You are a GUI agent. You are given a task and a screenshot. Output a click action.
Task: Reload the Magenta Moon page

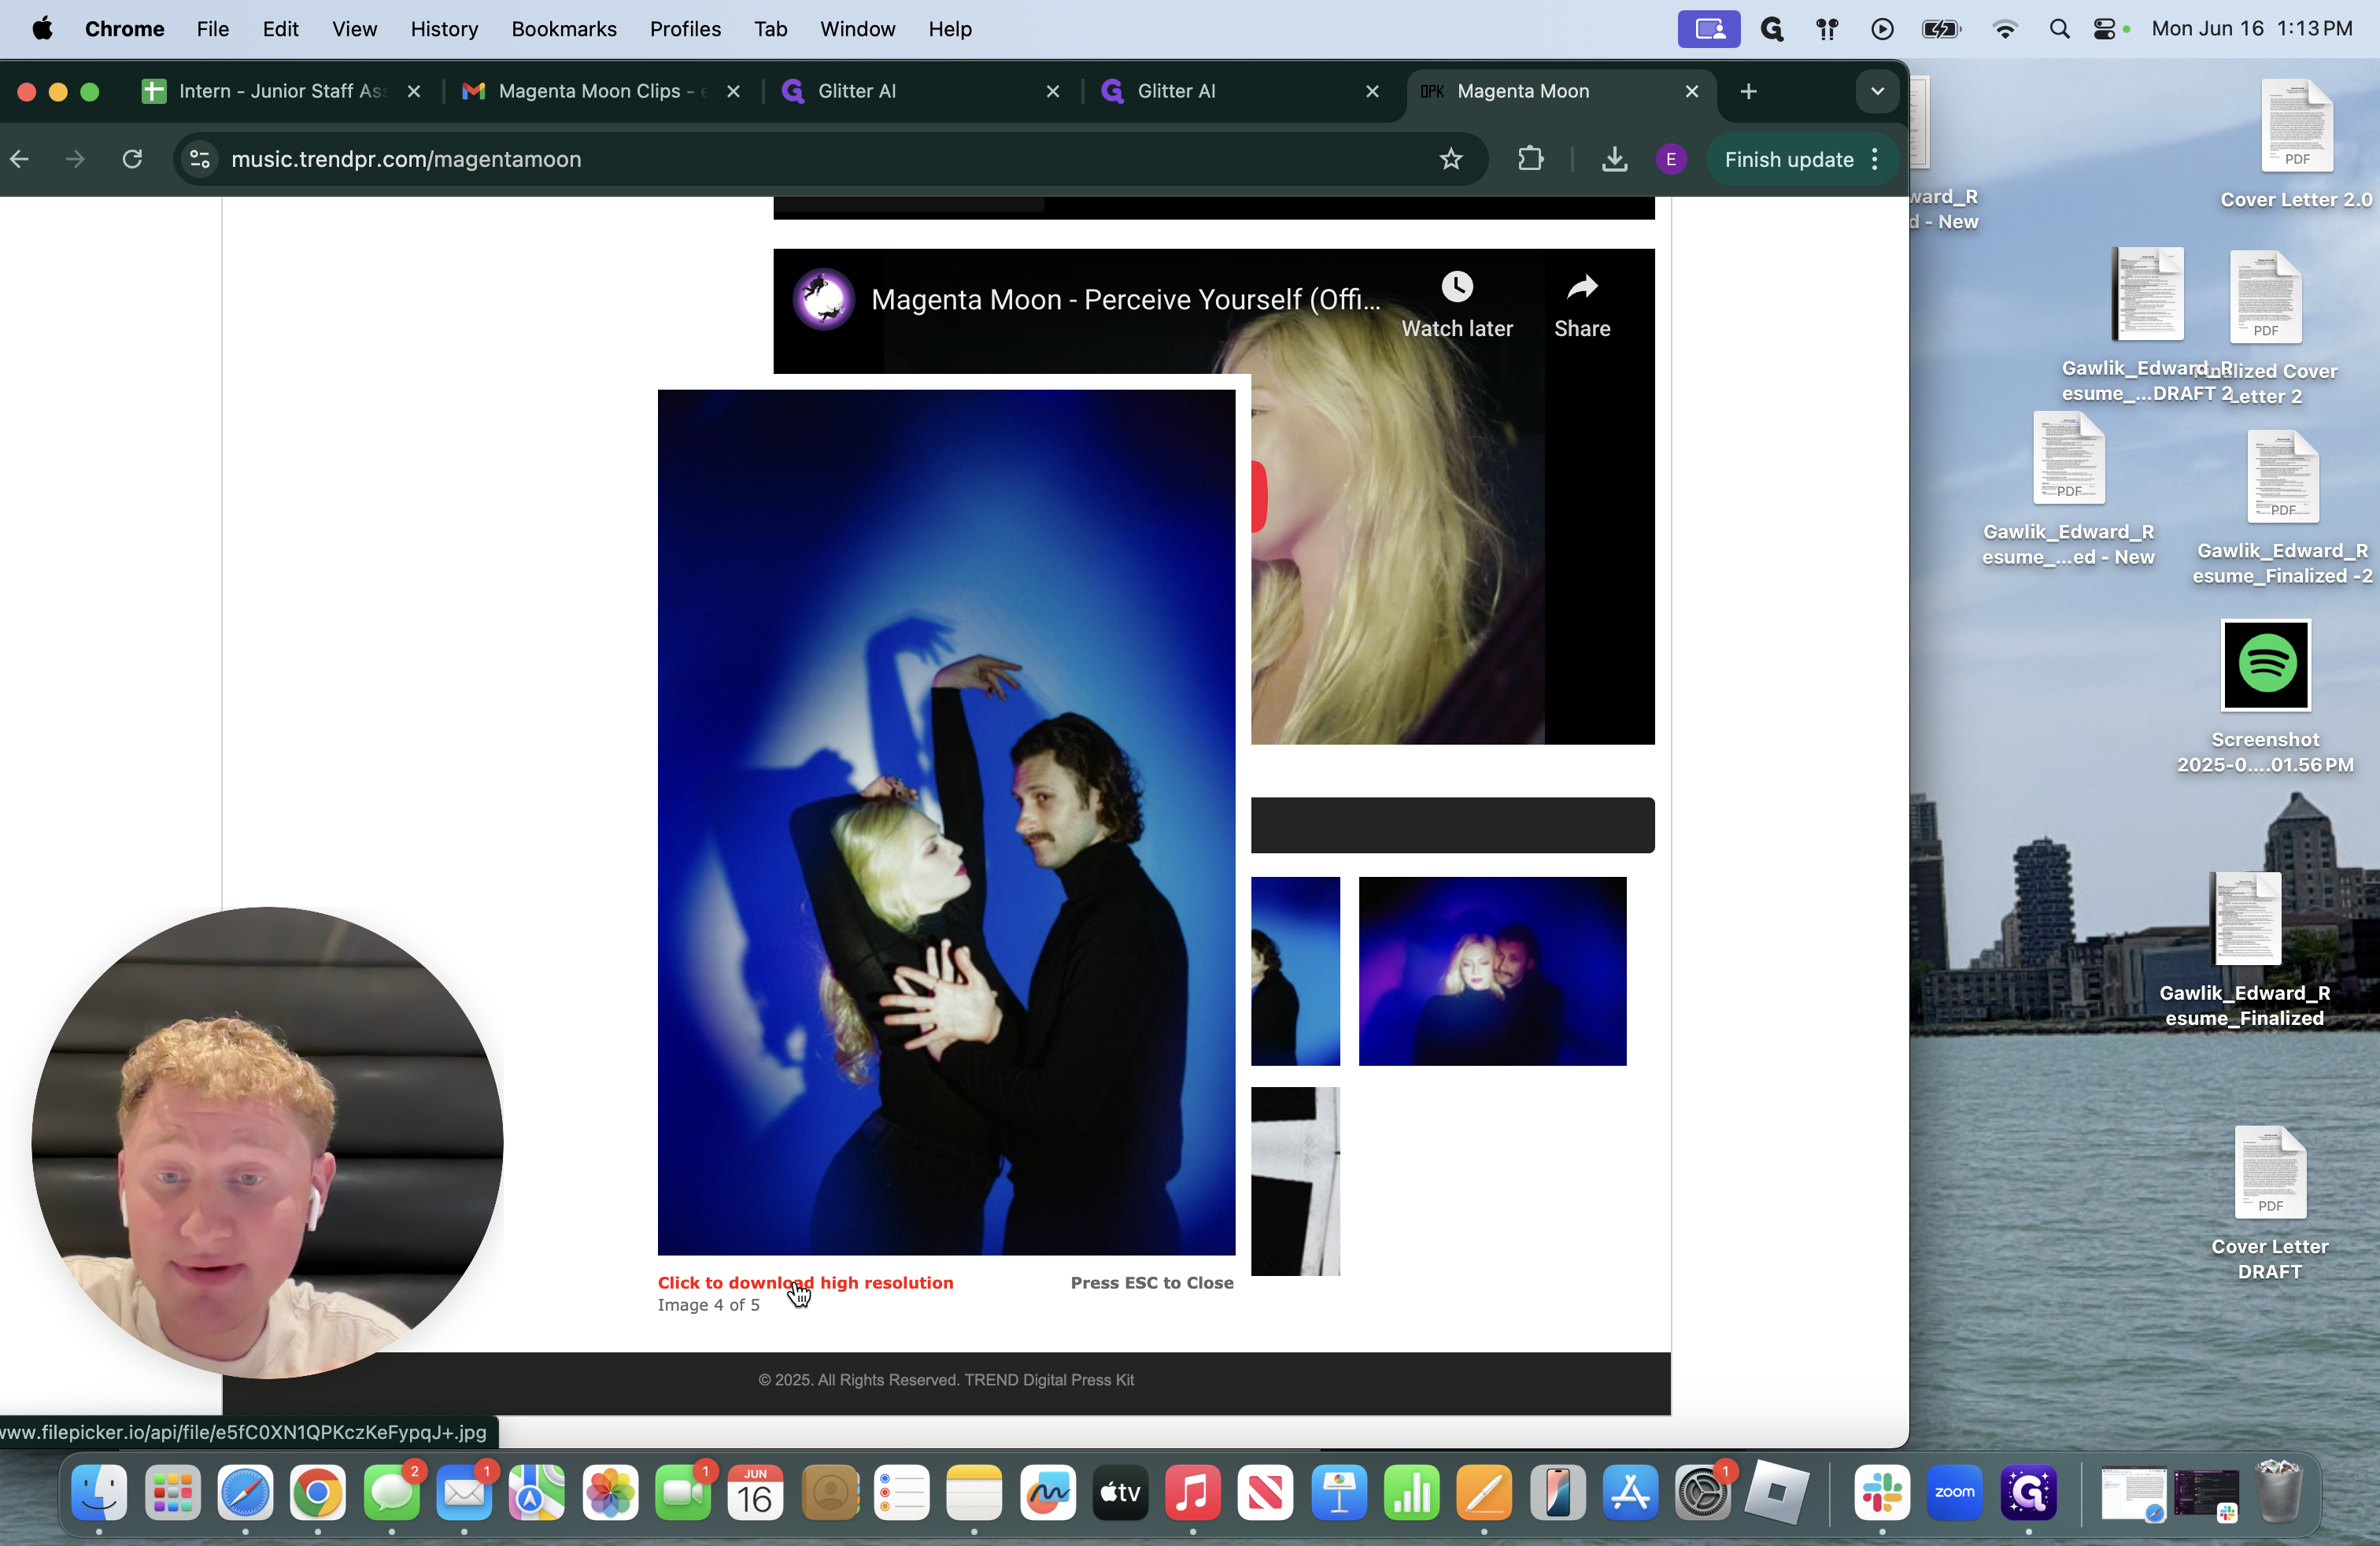[x=132, y=159]
